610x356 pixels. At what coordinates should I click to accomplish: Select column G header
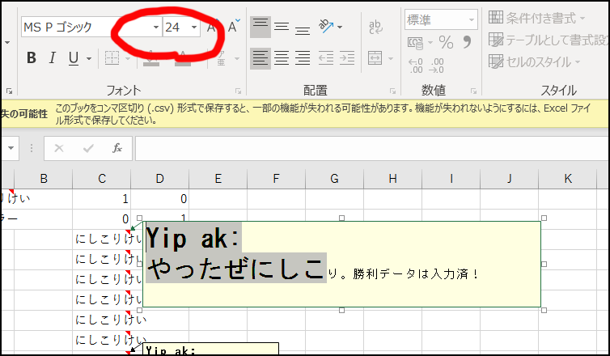[335, 179]
